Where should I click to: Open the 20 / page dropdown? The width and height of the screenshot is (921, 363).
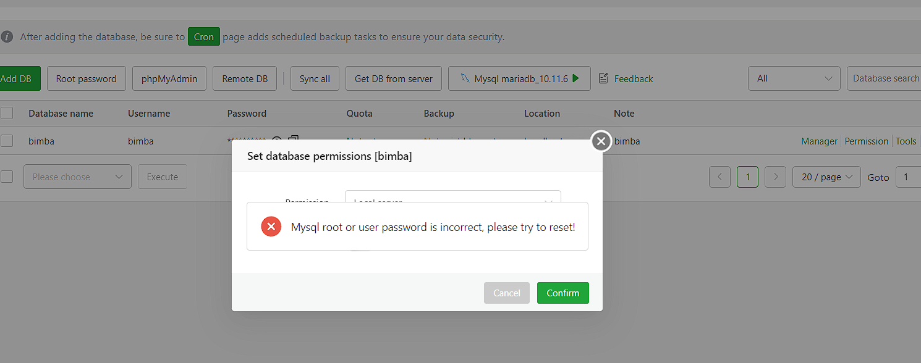coord(826,177)
